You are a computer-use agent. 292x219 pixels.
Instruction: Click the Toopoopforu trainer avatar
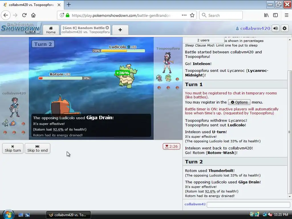point(168,62)
